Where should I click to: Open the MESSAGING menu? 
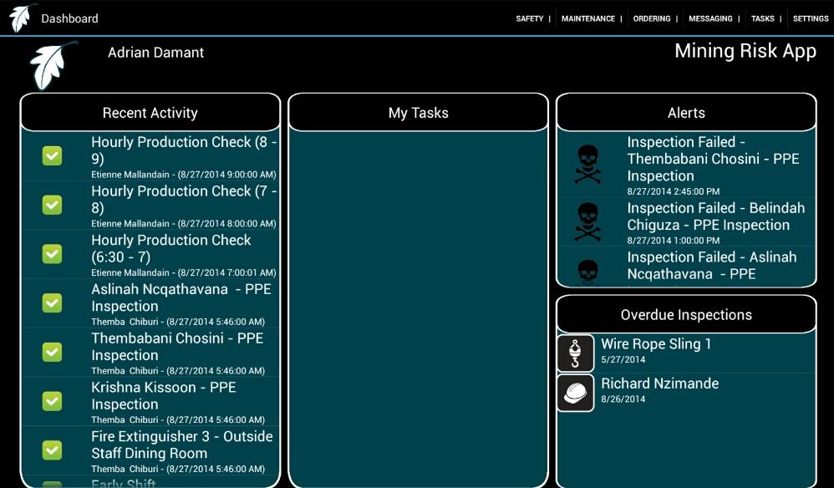[x=710, y=18]
